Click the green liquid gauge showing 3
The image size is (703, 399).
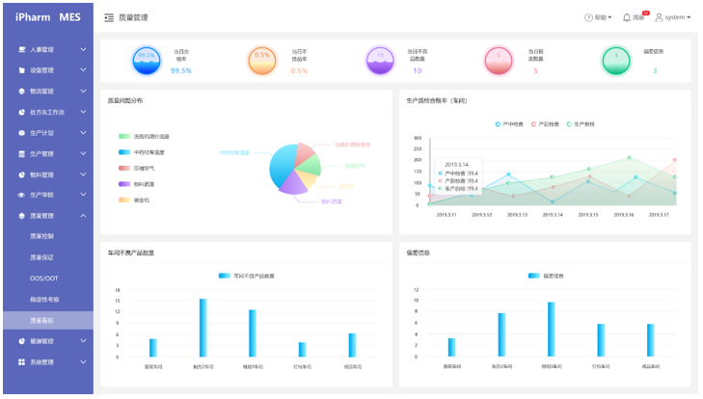tap(616, 61)
